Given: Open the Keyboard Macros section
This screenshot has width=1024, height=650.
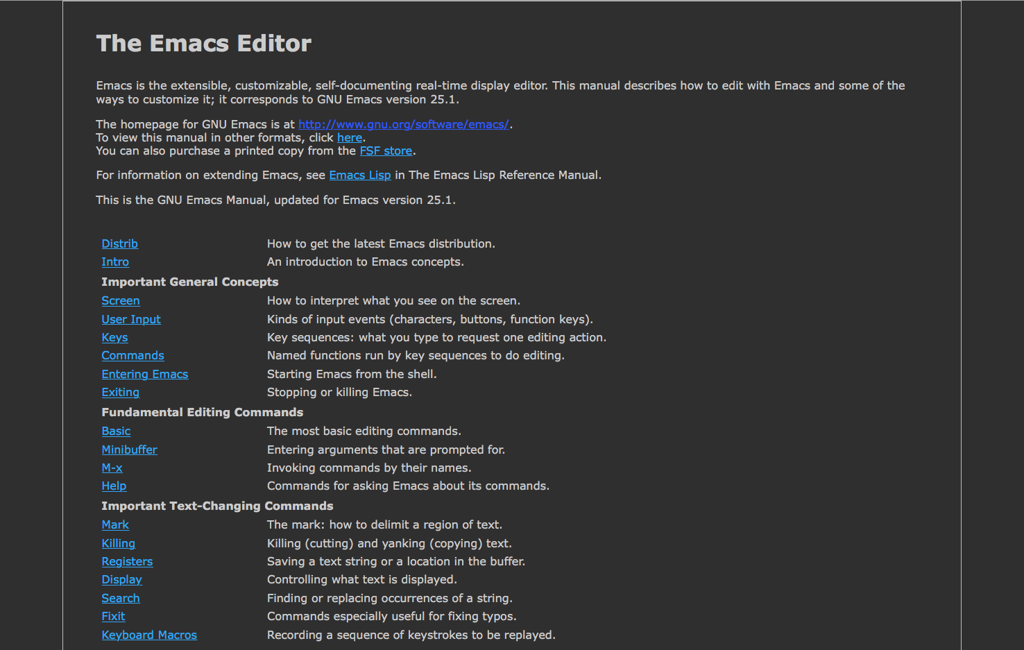Looking at the screenshot, I should 149,635.
